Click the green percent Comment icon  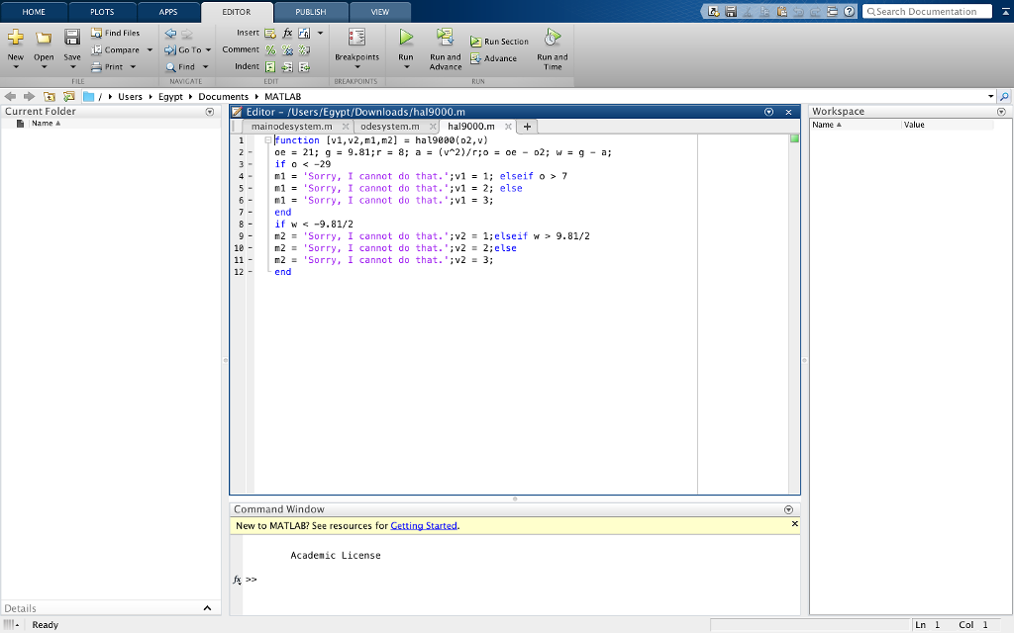point(270,49)
